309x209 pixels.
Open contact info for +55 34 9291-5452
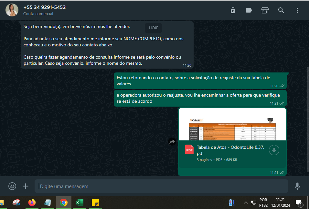click(x=44, y=7)
